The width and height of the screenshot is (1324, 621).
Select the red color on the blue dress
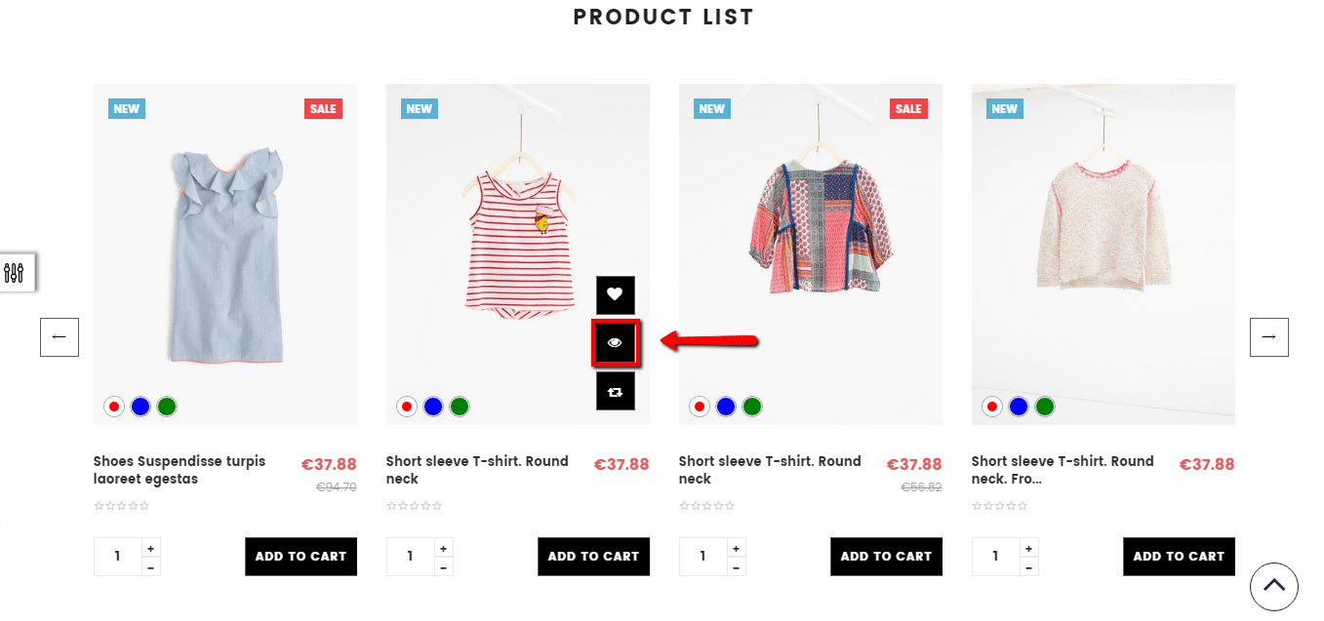click(x=114, y=407)
